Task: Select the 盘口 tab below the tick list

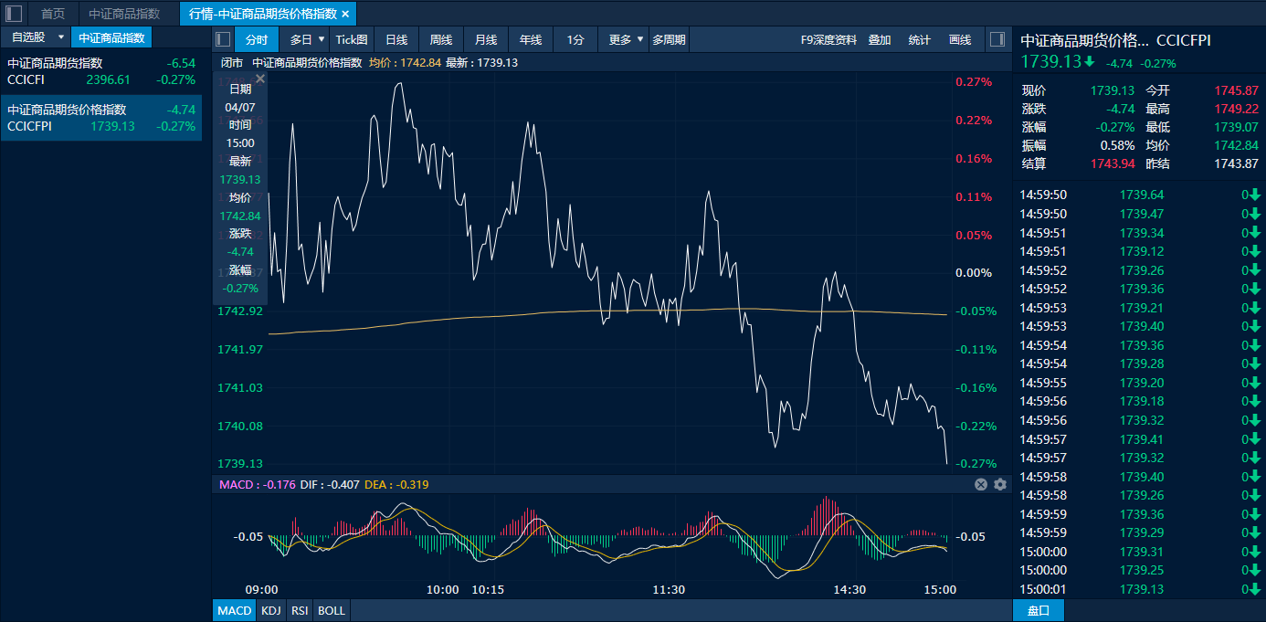Action: pyautogui.click(x=1039, y=610)
